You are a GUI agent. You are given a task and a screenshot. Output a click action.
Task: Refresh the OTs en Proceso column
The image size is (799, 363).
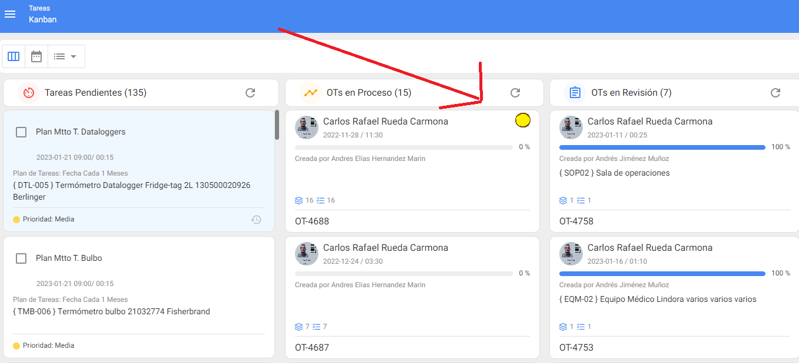click(x=515, y=93)
